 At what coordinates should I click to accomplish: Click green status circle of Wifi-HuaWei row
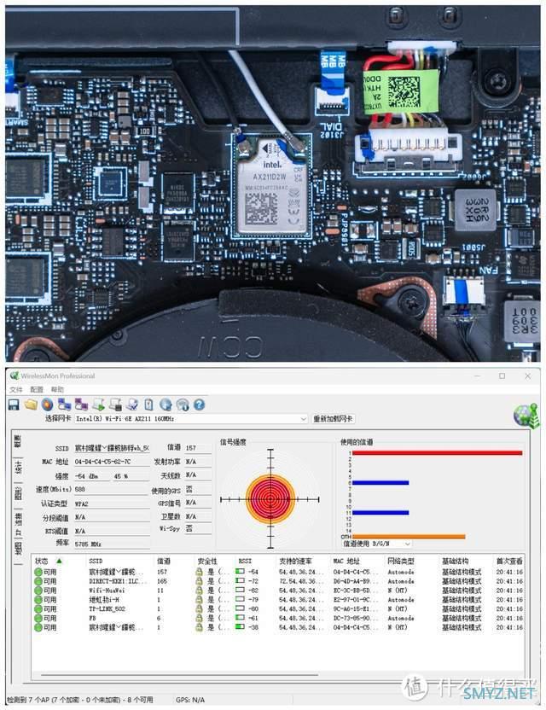[x=38, y=591]
